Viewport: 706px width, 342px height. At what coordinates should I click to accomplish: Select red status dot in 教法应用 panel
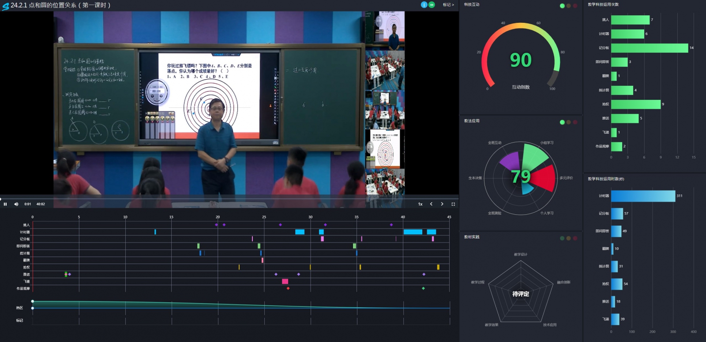[x=575, y=122]
